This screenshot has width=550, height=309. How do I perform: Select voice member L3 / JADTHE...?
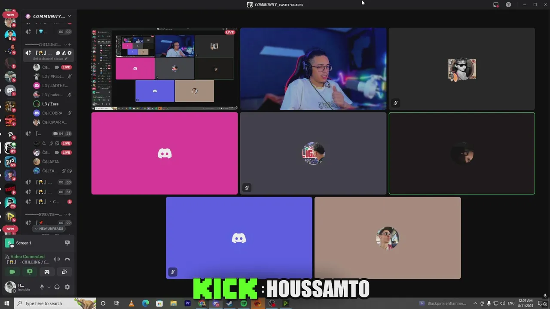pyautogui.click(x=49, y=85)
